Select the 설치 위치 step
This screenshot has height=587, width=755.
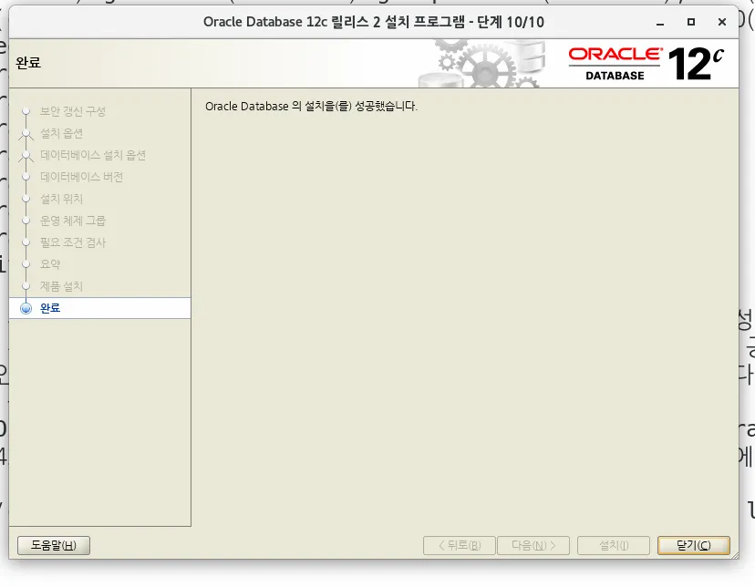[62, 199]
